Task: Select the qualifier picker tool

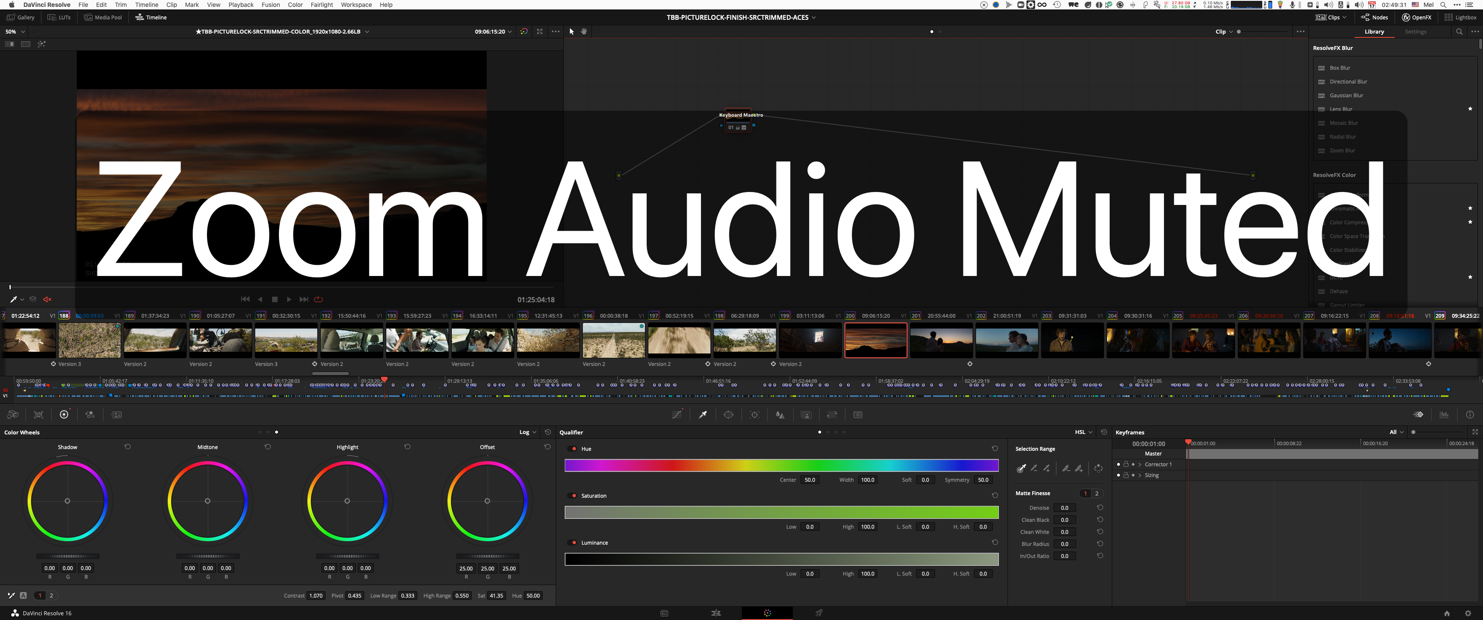Action: coord(1021,468)
